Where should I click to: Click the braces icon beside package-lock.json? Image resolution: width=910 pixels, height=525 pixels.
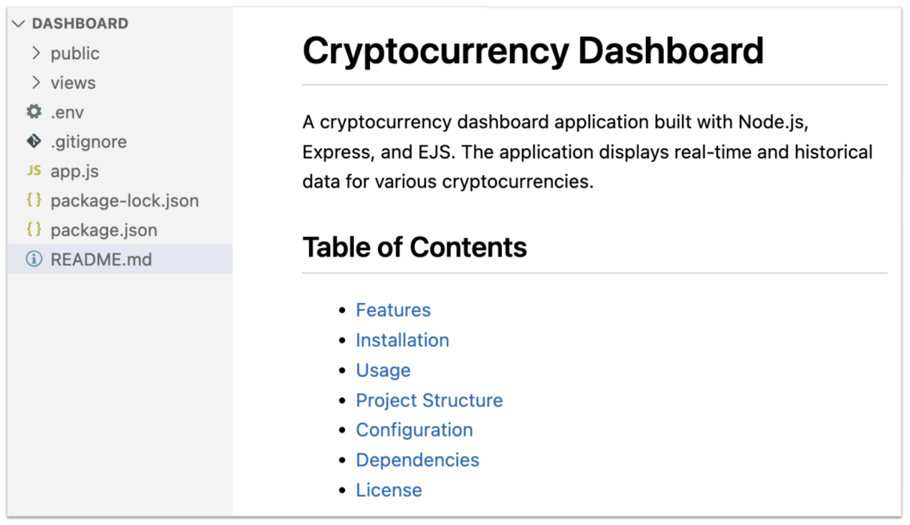click(34, 200)
